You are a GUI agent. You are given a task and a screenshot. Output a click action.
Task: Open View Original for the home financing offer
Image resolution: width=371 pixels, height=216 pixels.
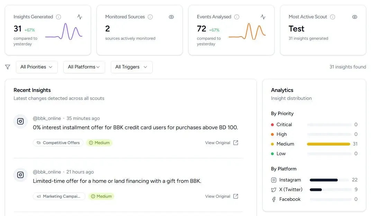click(x=221, y=196)
